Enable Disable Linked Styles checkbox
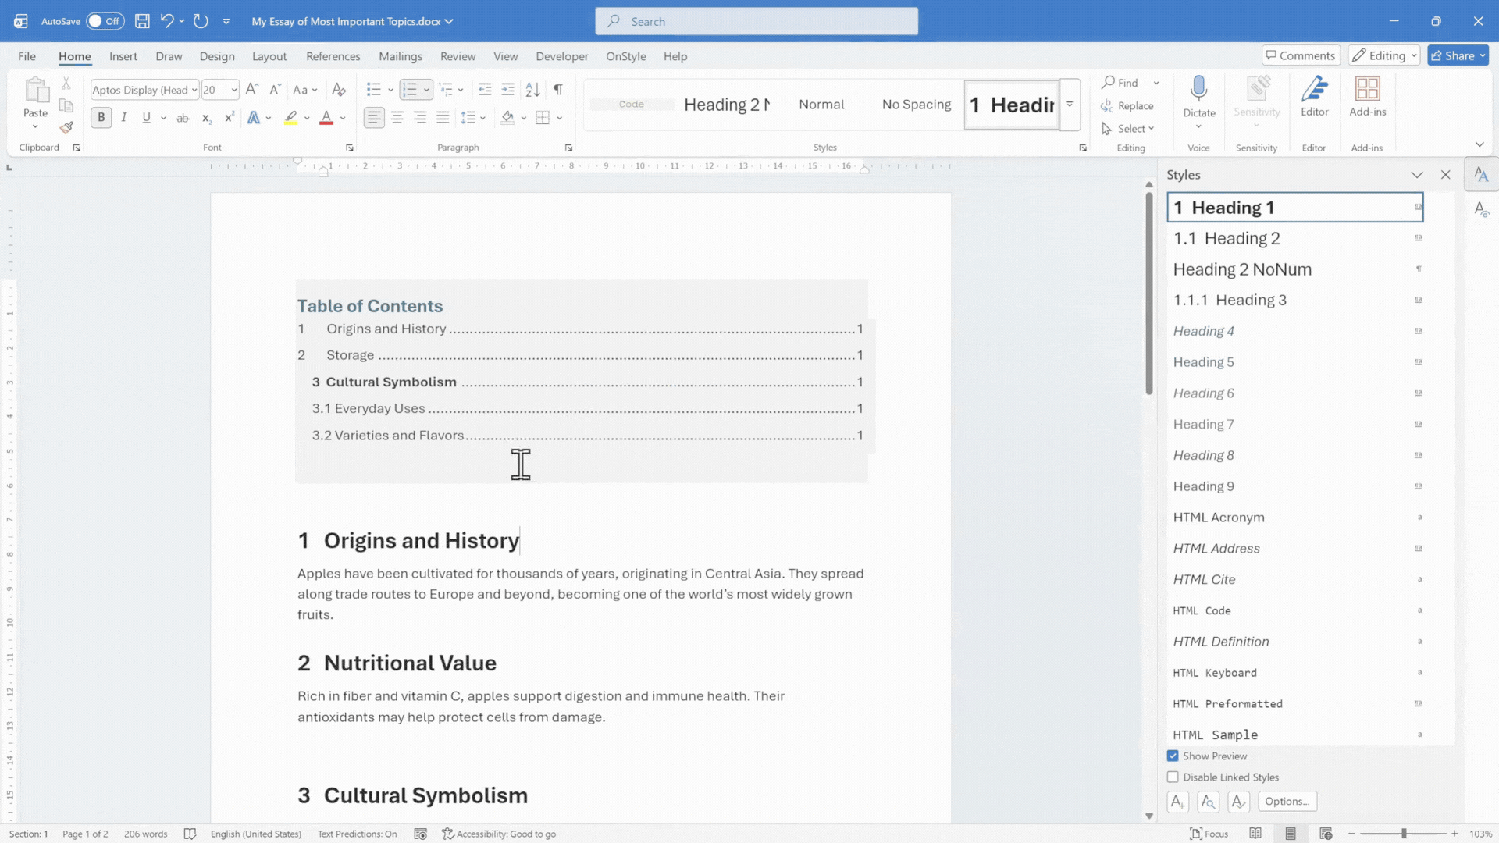 click(1173, 777)
